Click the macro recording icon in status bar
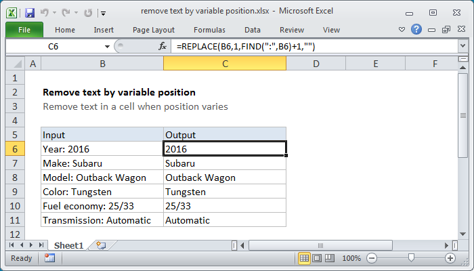The width and height of the screenshot is (474, 271). pos(49,258)
